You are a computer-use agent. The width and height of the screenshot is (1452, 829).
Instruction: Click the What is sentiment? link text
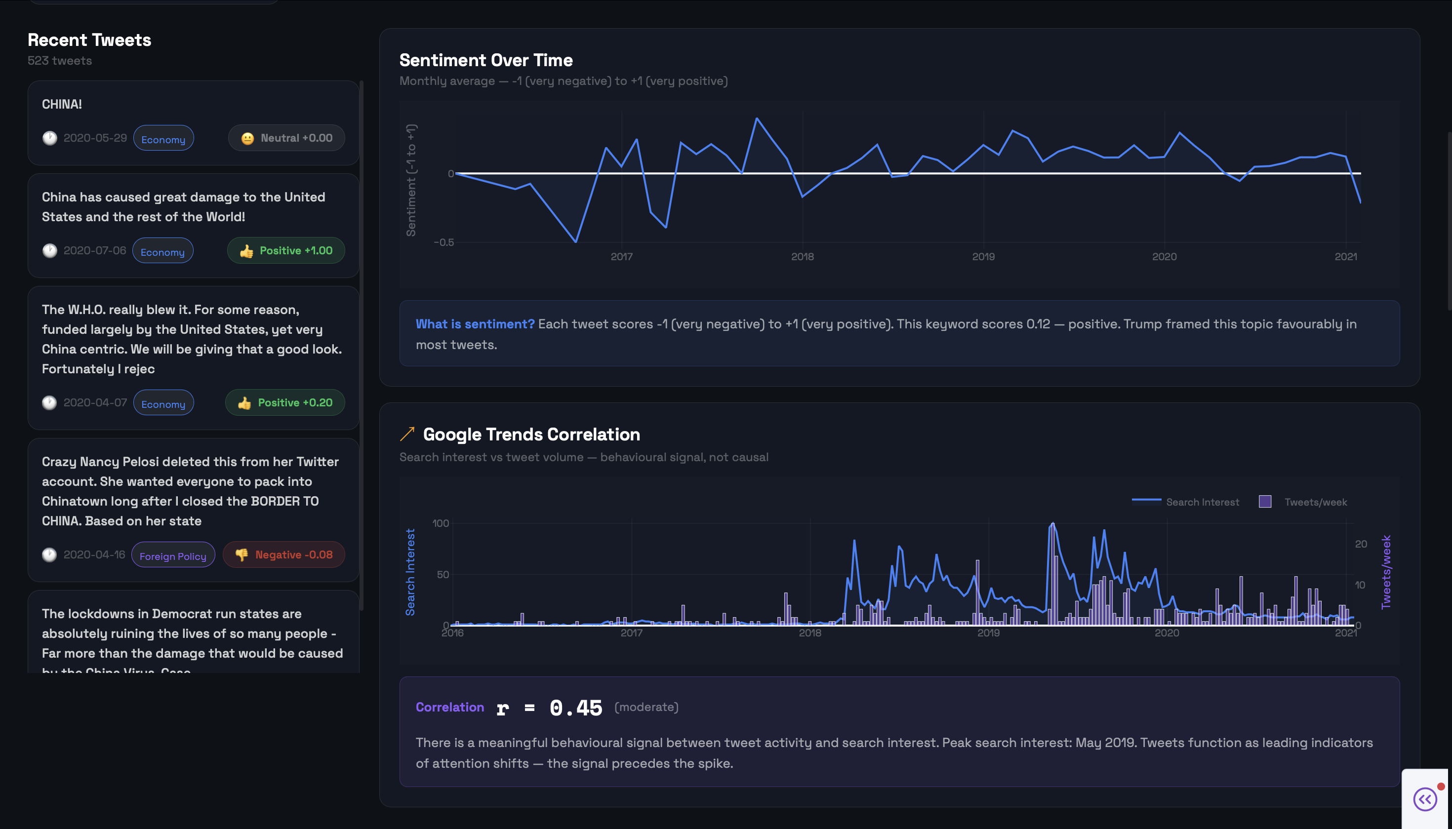tap(475, 324)
